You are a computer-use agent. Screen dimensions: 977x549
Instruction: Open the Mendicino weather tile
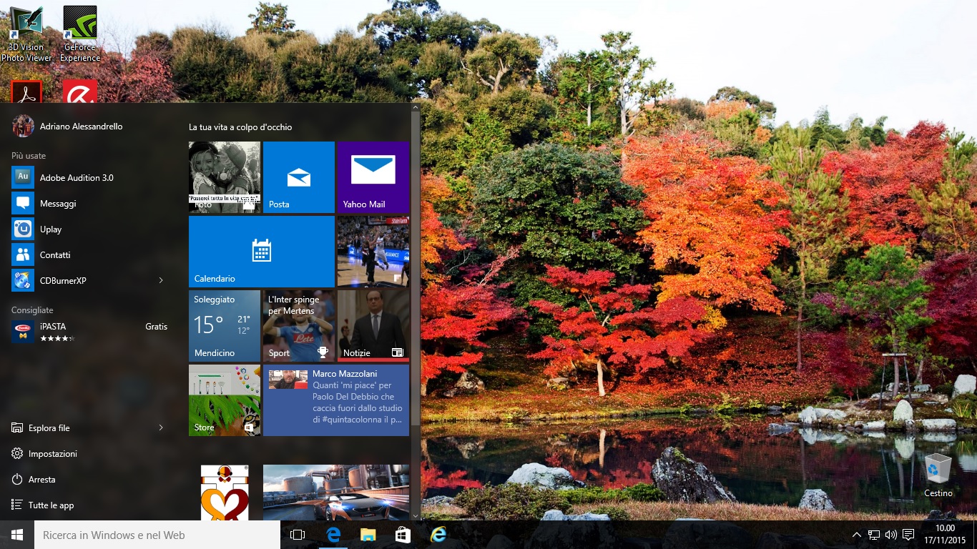click(x=225, y=326)
